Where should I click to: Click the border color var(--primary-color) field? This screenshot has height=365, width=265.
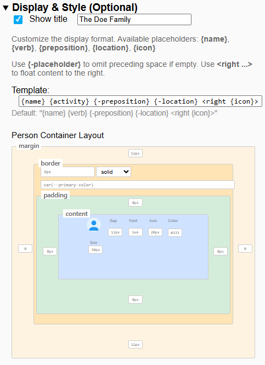(138, 185)
